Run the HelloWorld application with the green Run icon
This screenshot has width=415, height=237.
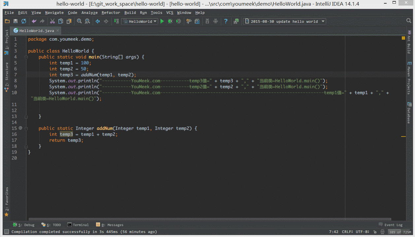162,21
